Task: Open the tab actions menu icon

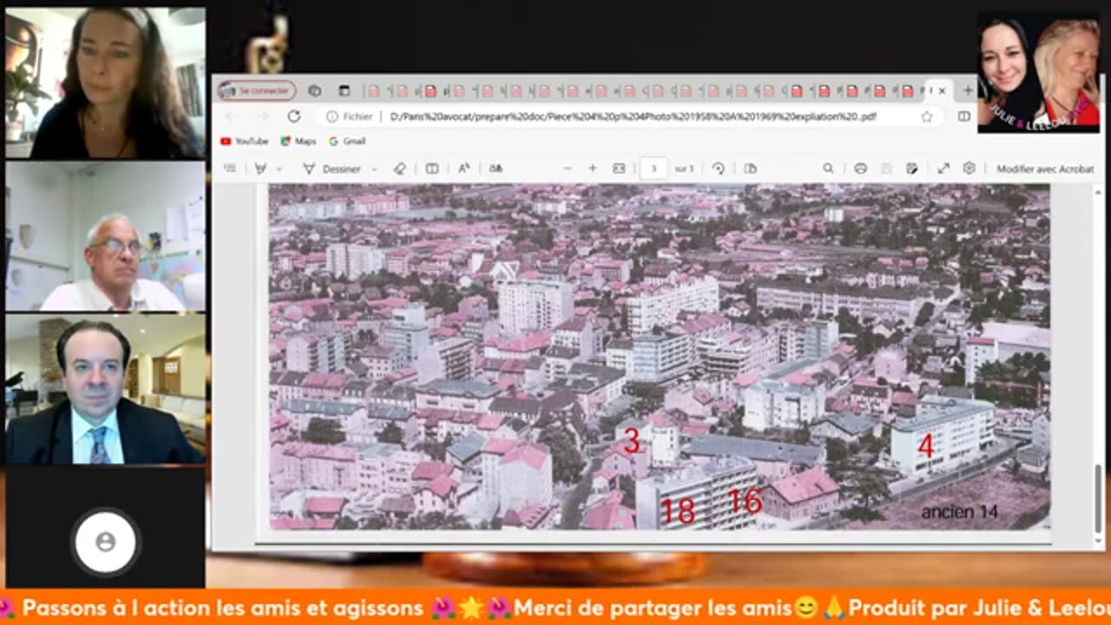Action: click(345, 90)
